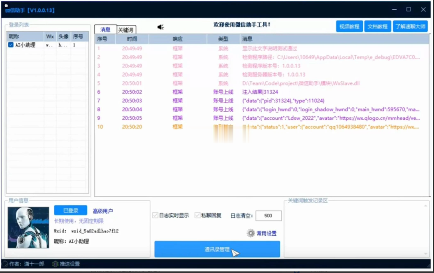Click the 类型 column header
434x273 pixels.
(x=223, y=39)
